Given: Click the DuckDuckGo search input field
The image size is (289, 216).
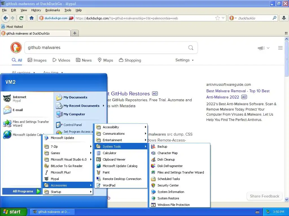Looking at the screenshot, I should coord(107,48).
